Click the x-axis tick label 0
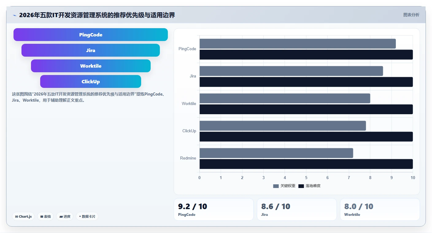The height and width of the screenshot is (233, 432). (199, 178)
